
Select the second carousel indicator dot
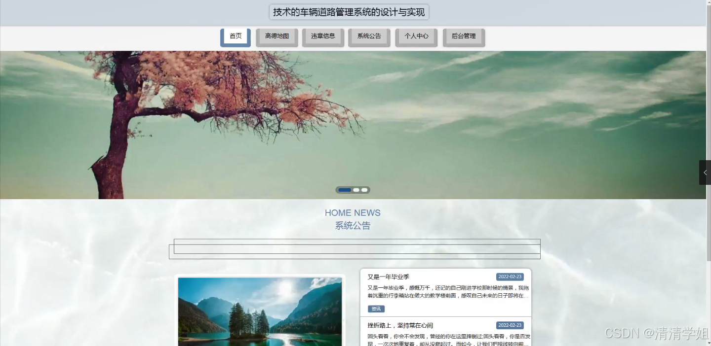pos(356,190)
